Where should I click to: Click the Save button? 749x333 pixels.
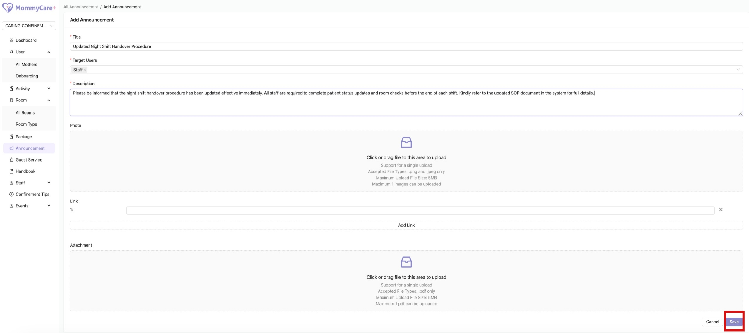[x=734, y=322]
